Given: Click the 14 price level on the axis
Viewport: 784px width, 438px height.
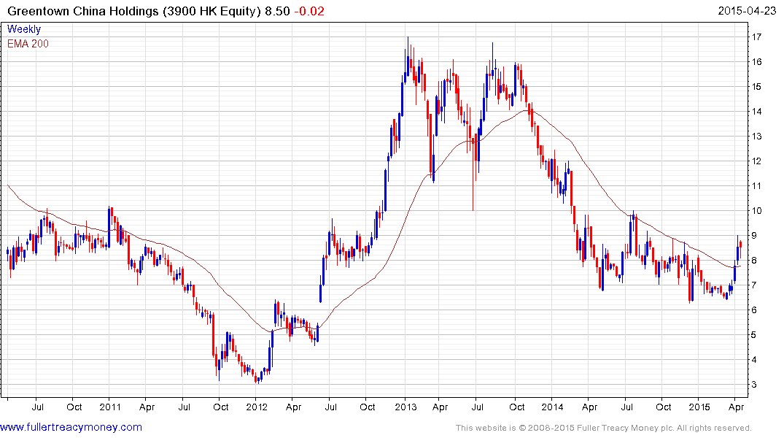Looking at the screenshot, I should pyautogui.click(x=758, y=112).
